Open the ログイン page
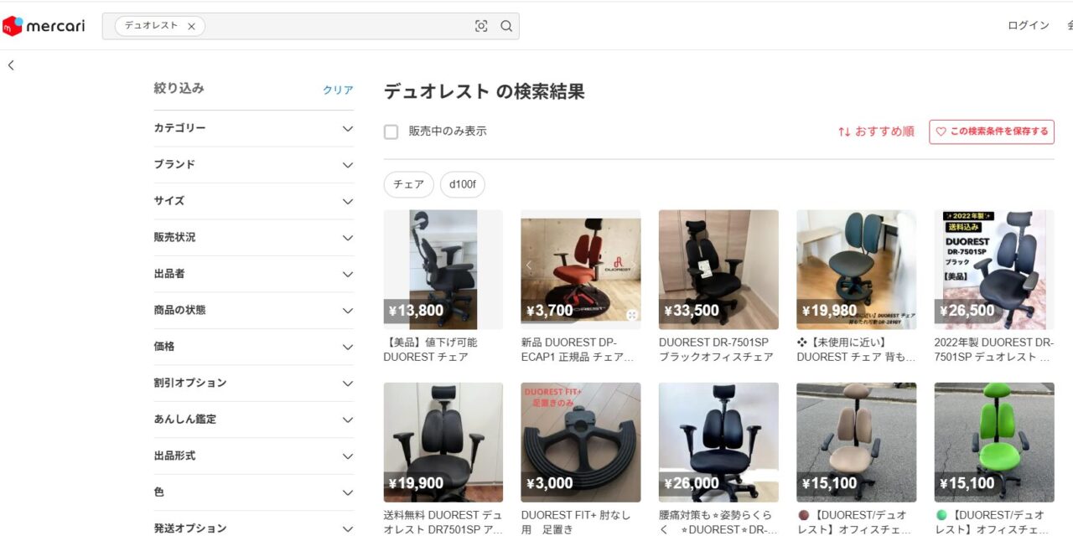 [1027, 25]
